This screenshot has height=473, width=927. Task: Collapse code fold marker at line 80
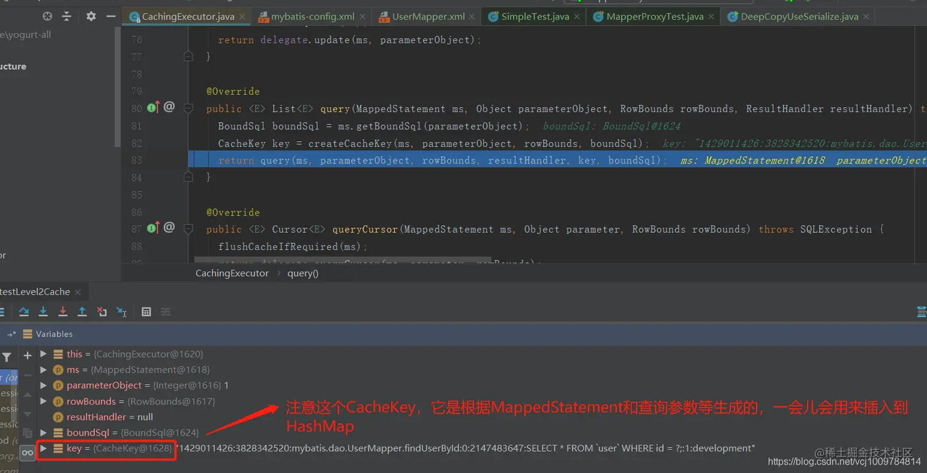[x=189, y=108]
